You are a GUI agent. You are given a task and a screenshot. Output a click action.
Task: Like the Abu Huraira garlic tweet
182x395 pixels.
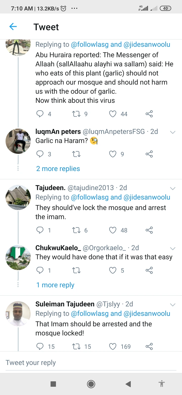pos(113,114)
